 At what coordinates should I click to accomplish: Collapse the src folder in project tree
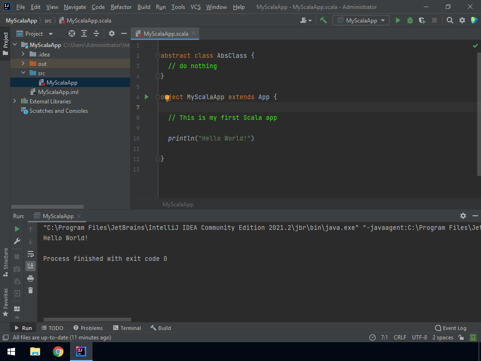coord(23,73)
